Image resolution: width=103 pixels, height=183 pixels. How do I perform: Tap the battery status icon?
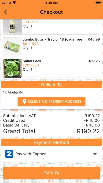click(98, 3)
